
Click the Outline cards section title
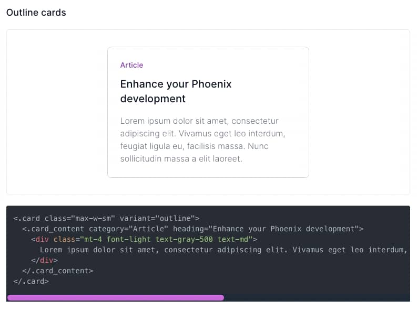[36, 13]
